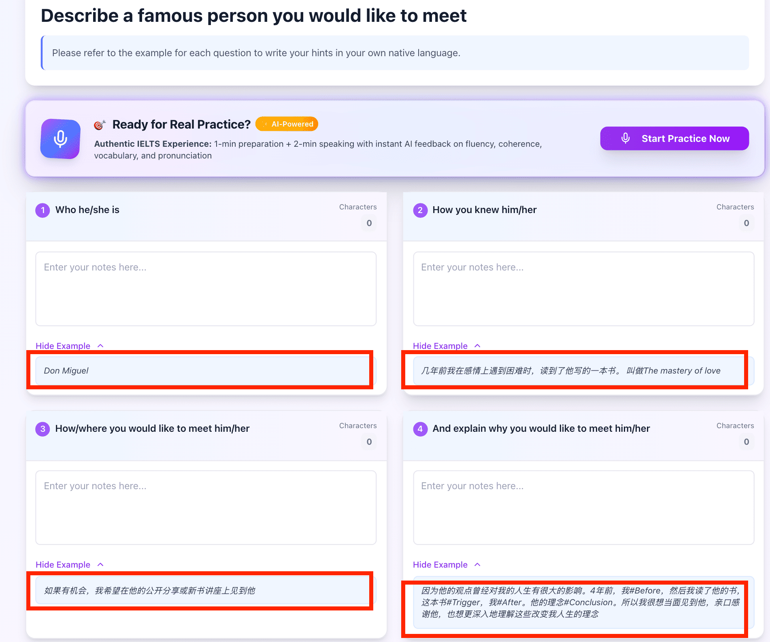Click notes field for explain why card

point(583,507)
